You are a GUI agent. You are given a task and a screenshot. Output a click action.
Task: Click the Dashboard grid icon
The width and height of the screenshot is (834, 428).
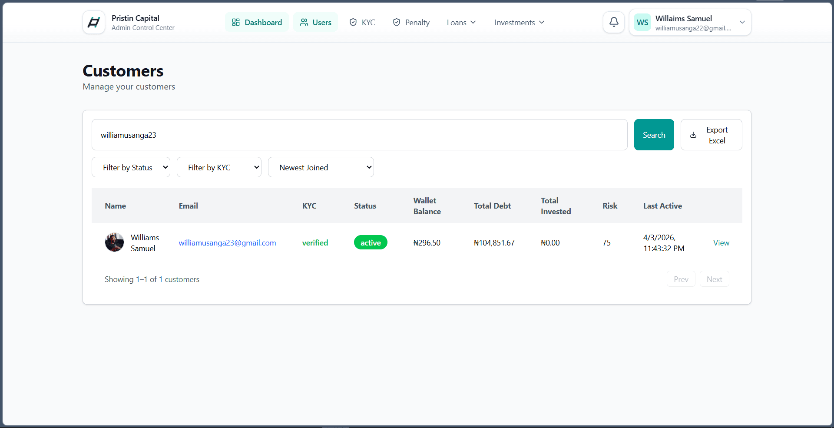click(236, 22)
